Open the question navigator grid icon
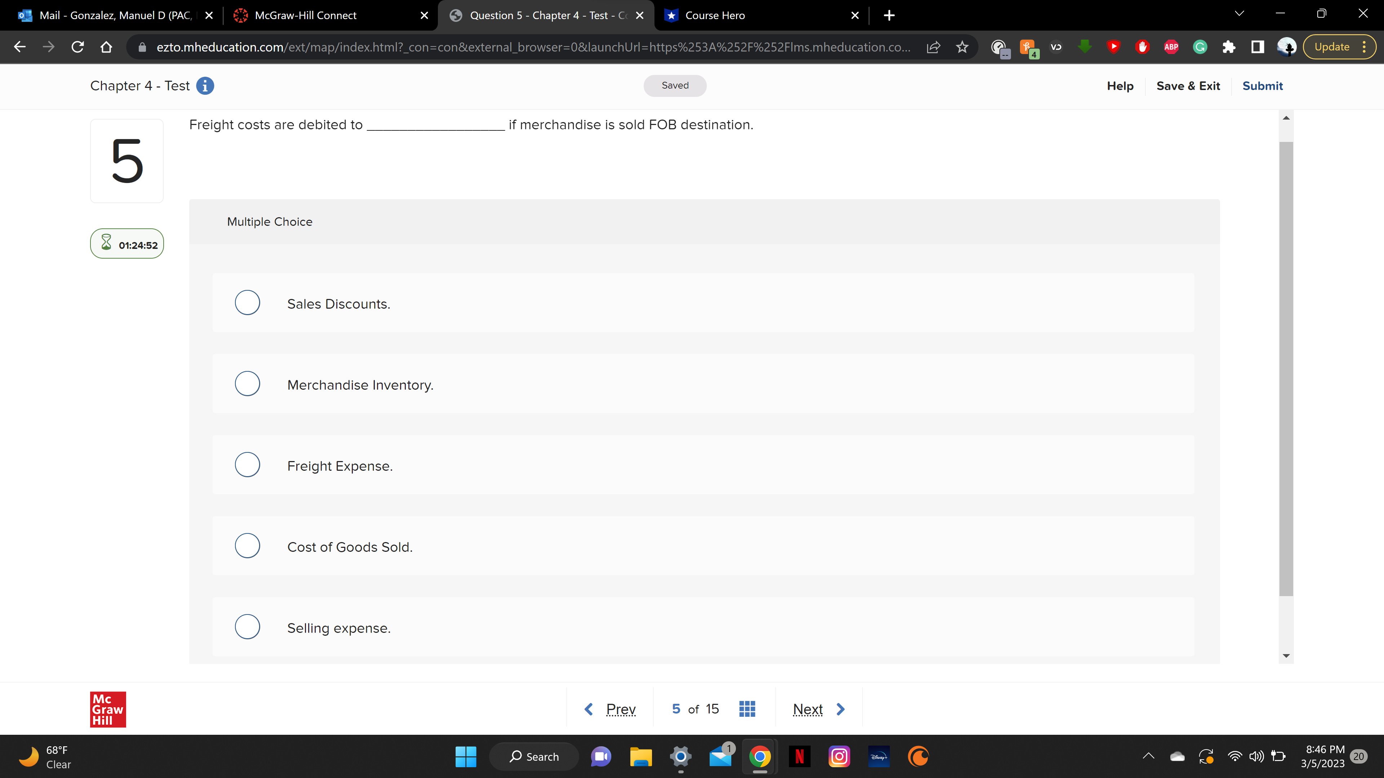The width and height of the screenshot is (1384, 778). tap(747, 709)
